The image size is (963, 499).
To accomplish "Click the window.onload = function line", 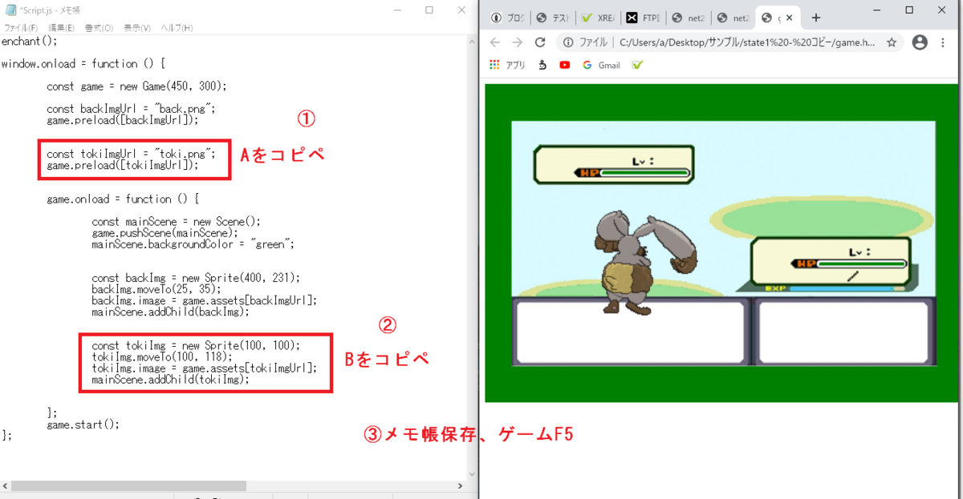I will (x=83, y=63).
